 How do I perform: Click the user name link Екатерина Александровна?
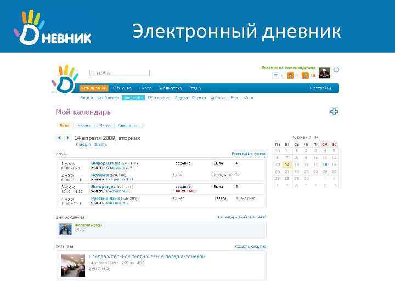click(x=288, y=68)
